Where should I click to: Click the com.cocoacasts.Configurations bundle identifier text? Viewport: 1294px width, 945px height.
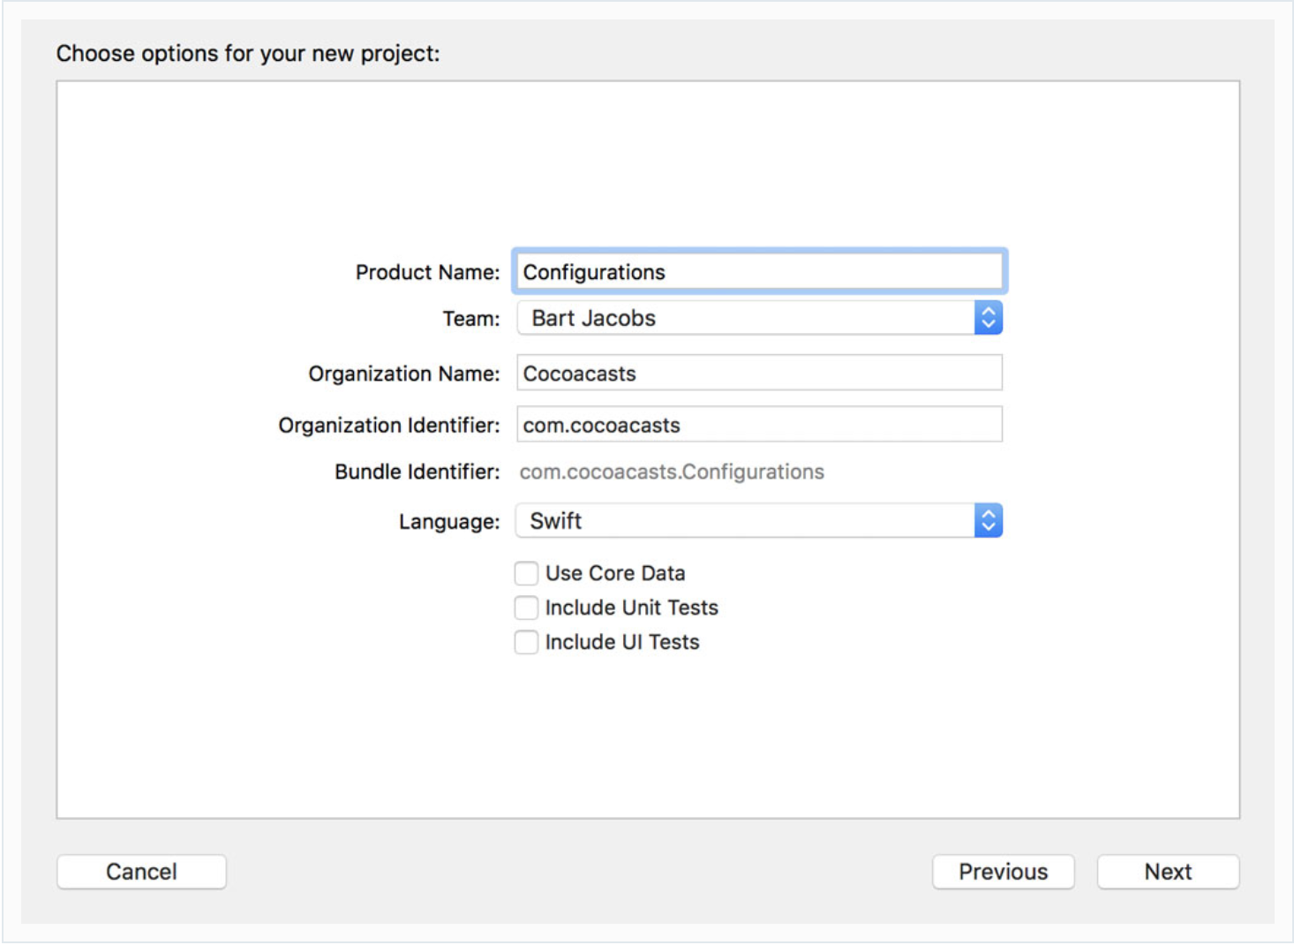tap(672, 472)
